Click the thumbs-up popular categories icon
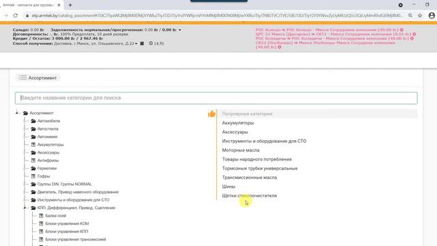 212,114
